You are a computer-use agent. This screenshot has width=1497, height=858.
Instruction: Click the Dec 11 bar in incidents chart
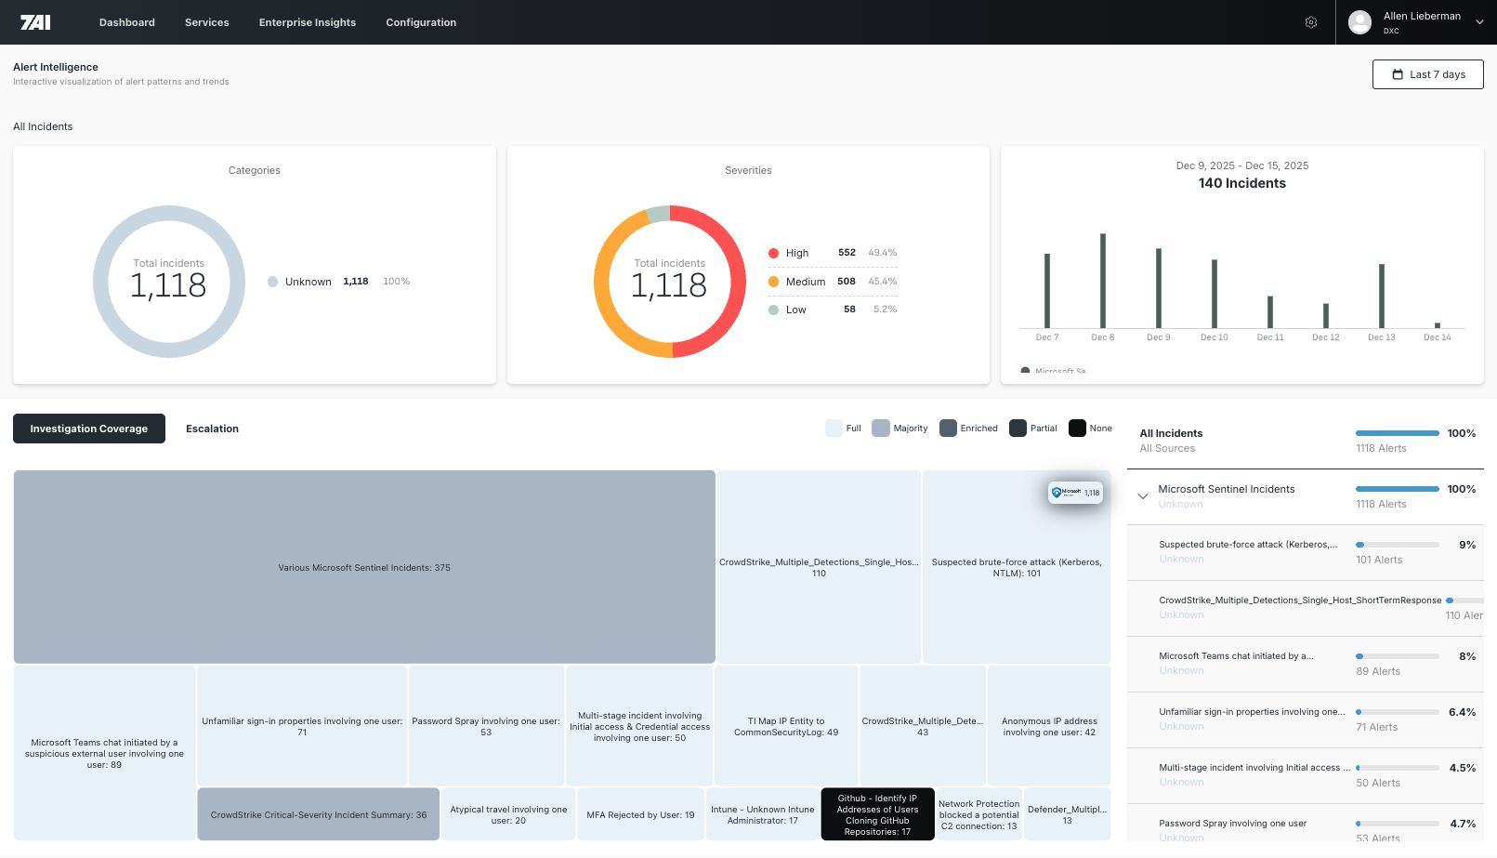pos(1270,311)
